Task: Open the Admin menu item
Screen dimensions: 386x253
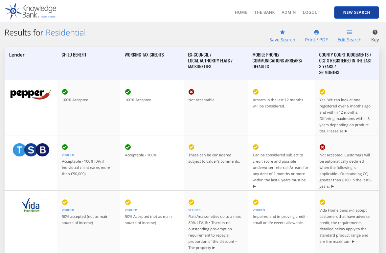Action: point(289,12)
